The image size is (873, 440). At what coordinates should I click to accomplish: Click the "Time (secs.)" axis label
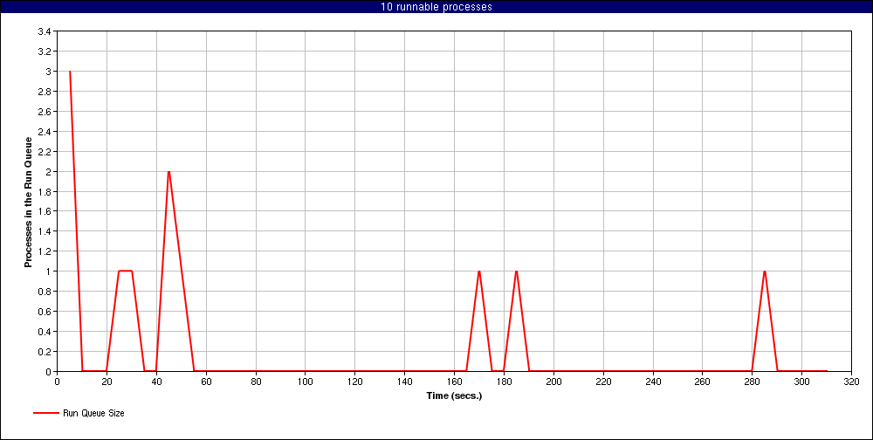[454, 396]
